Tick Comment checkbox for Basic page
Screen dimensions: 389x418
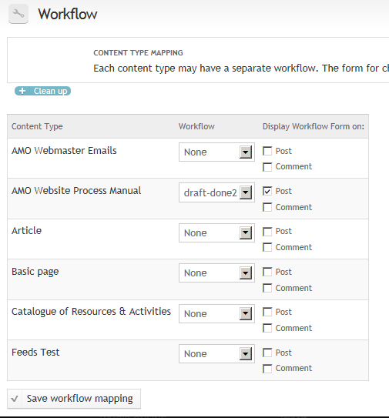click(267, 288)
